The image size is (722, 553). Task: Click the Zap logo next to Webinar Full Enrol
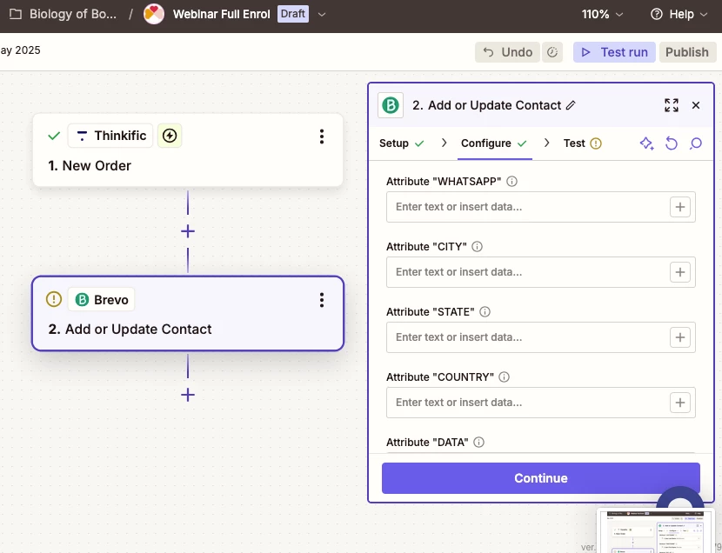click(x=154, y=14)
